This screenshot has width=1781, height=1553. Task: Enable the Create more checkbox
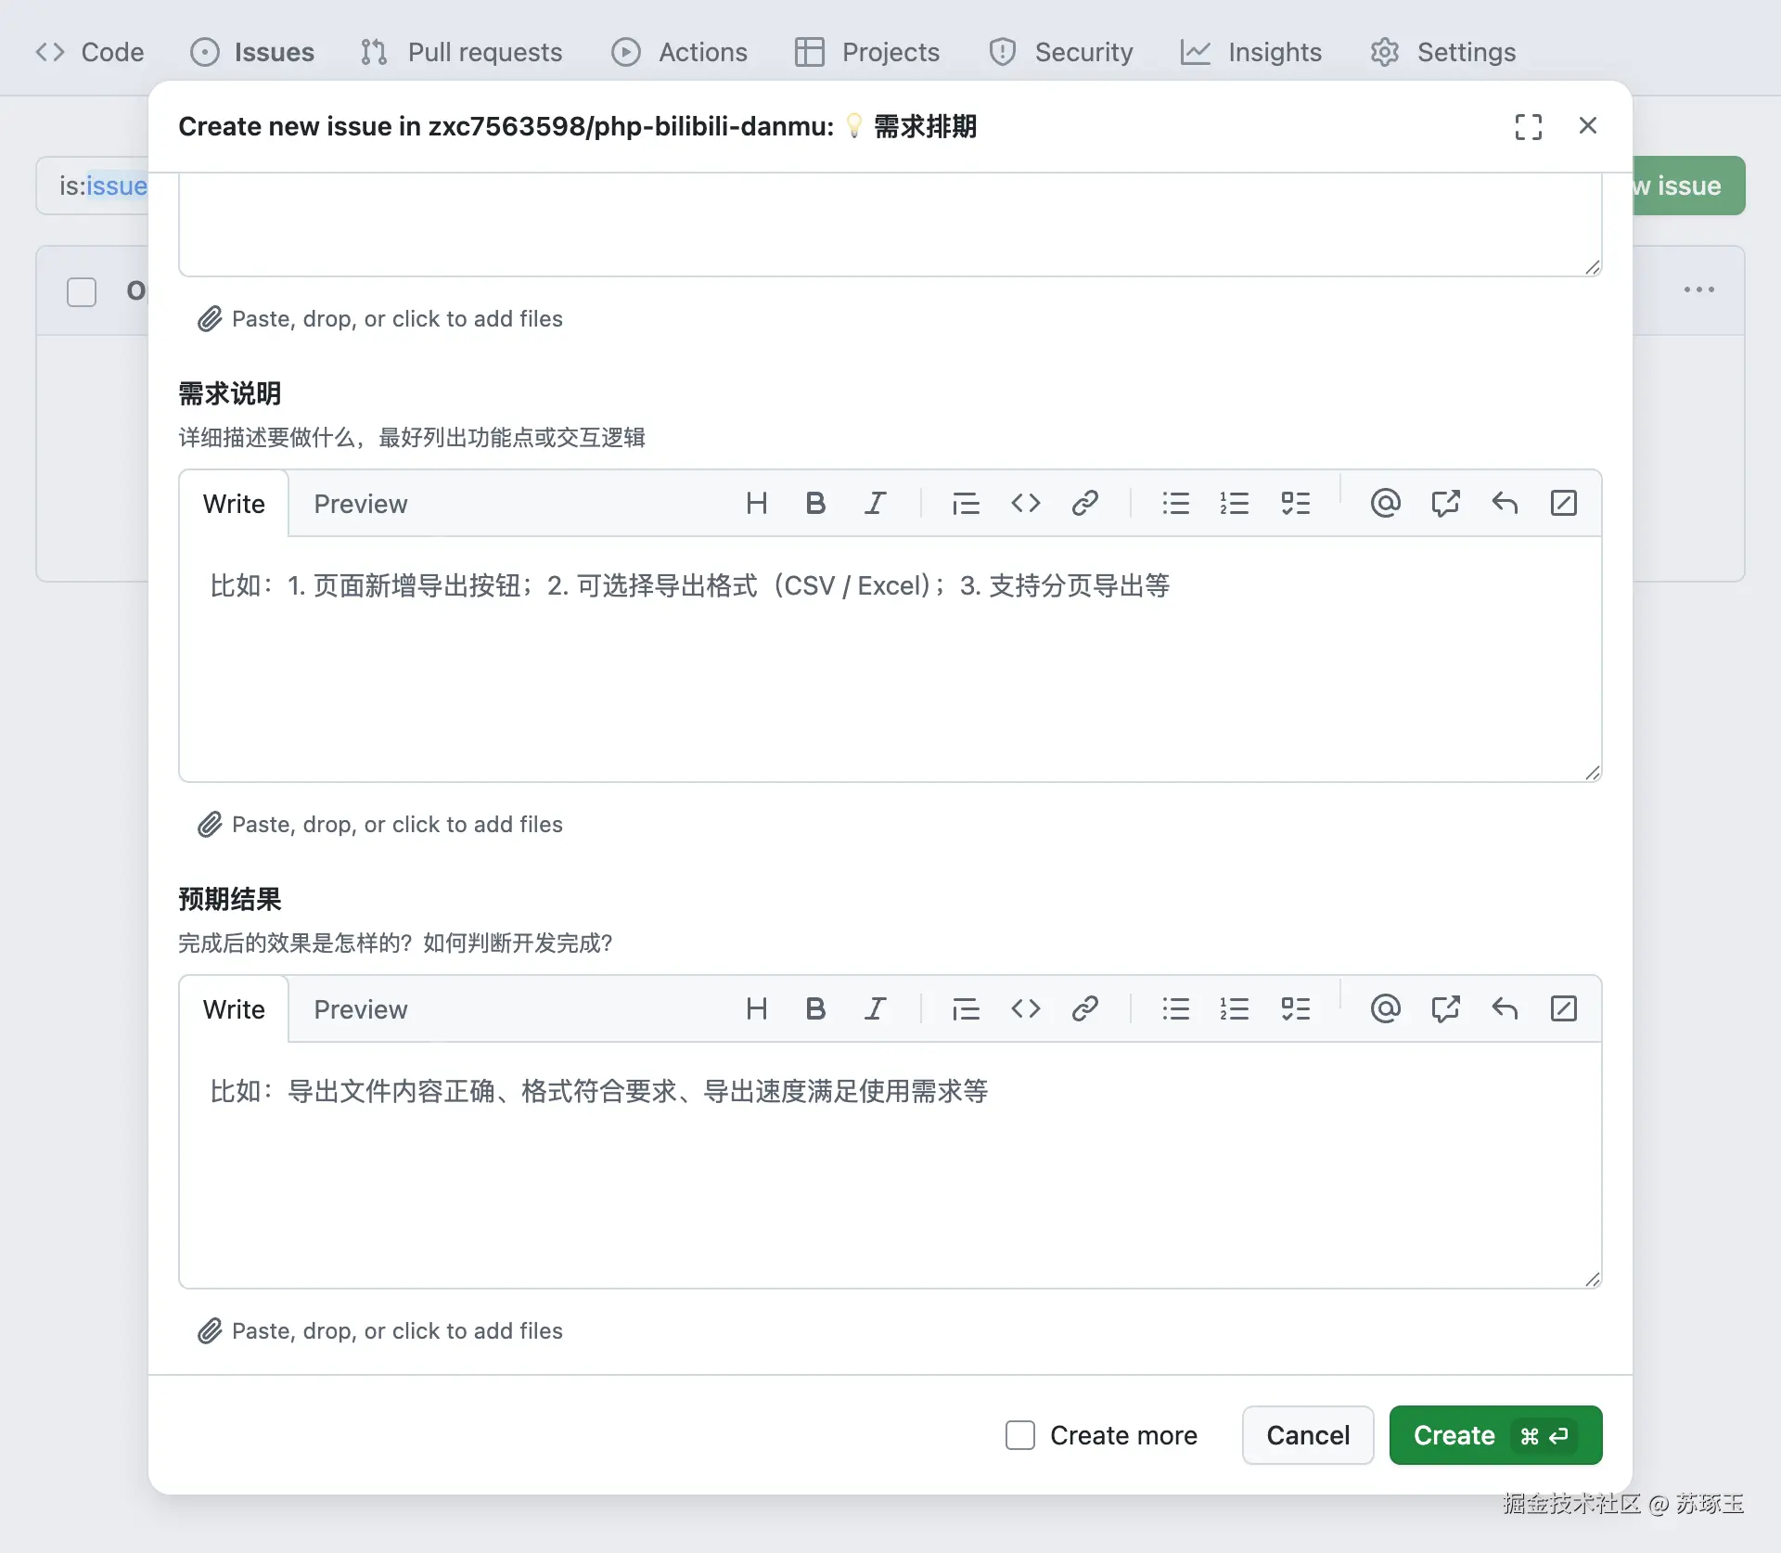pyautogui.click(x=1019, y=1435)
